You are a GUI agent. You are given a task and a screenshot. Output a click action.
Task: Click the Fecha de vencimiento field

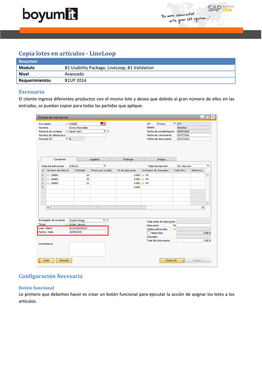click(x=194, y=135)
